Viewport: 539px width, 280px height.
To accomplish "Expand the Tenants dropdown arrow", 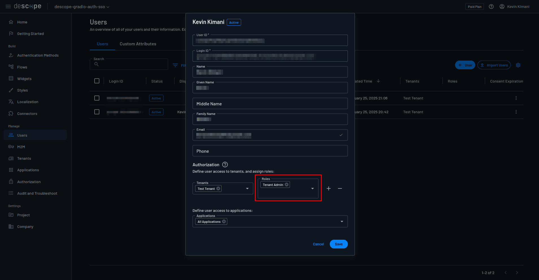I will [247, 189].
